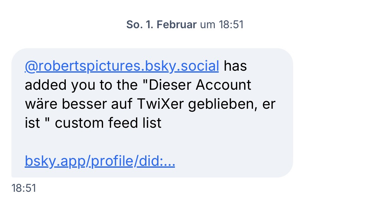Image resolution: width=370 pixels, height=207 pixels.
Task: Click the text 'custom feed list'
Action: tap(108, 123)
